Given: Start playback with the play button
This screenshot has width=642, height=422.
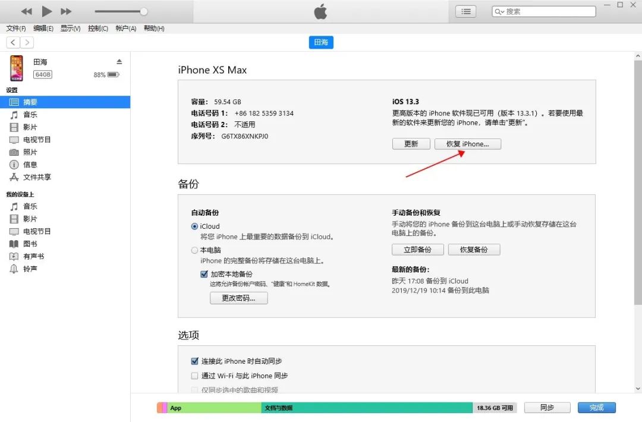Looking at the screenshot, I should point(47,11).
